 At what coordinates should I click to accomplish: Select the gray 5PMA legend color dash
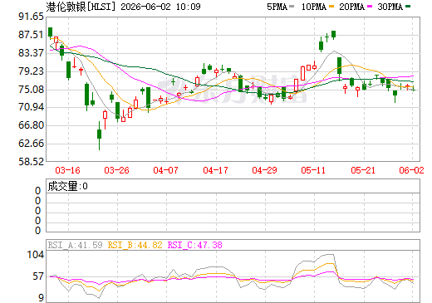292,6
